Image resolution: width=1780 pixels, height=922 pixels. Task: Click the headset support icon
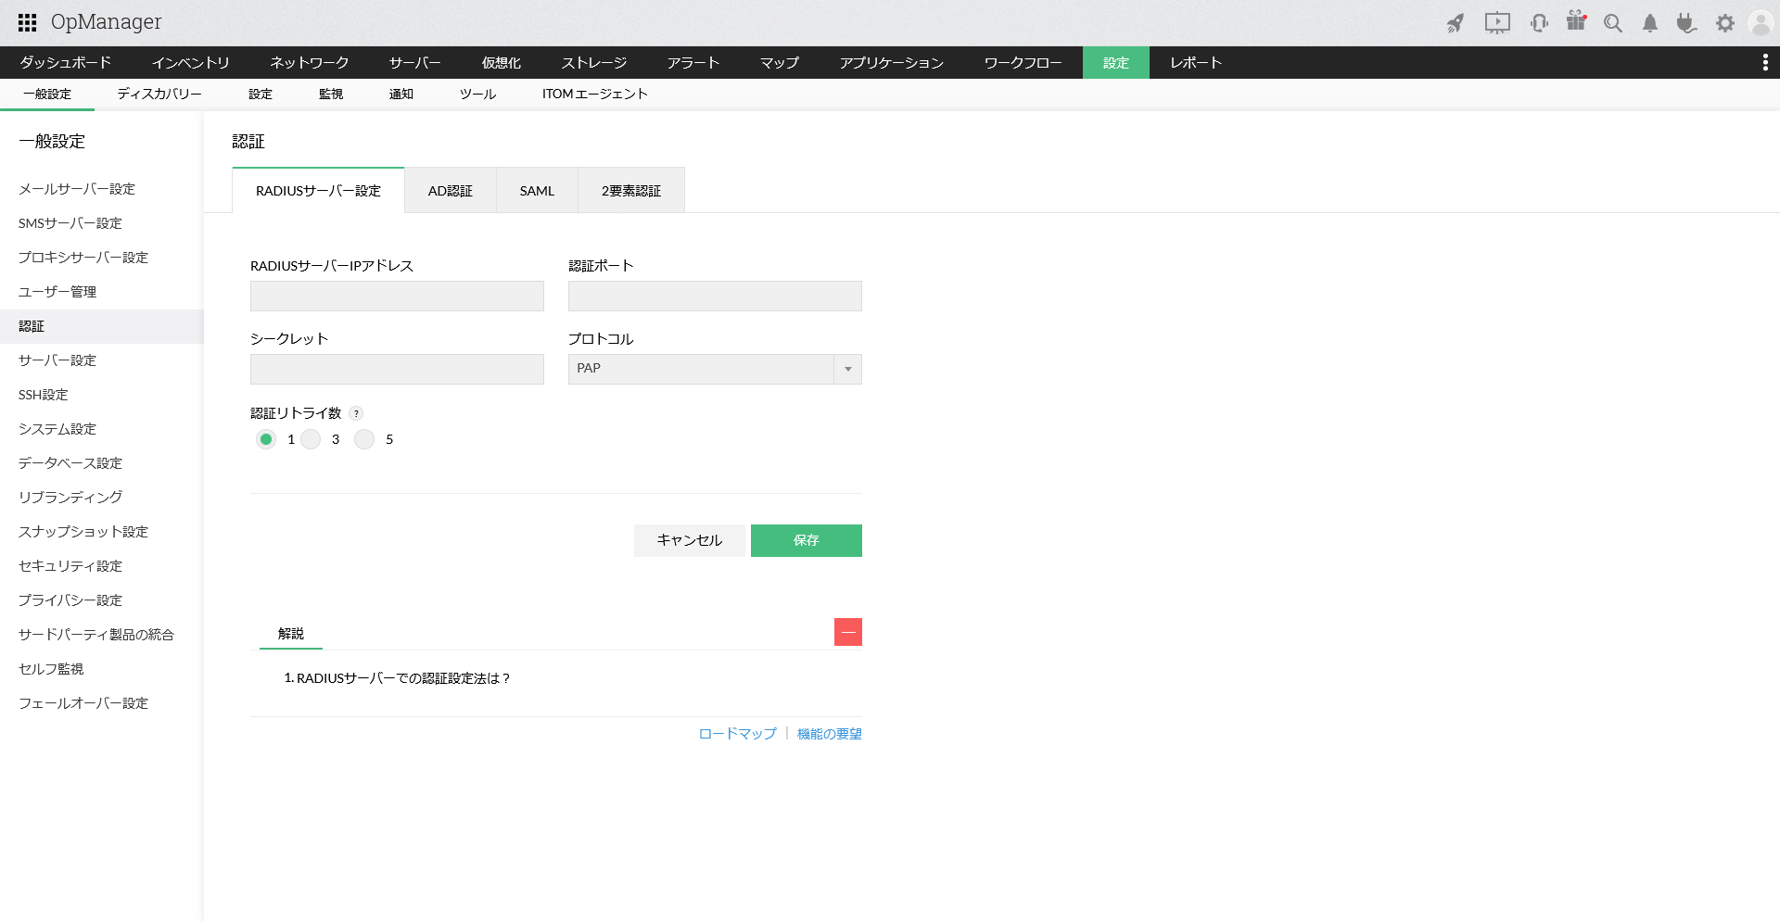pos(1539,23)
